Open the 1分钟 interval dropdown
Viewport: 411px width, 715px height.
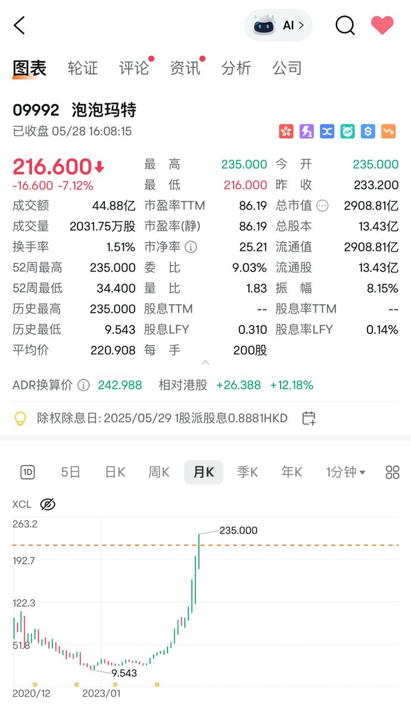tap(345, 472)
